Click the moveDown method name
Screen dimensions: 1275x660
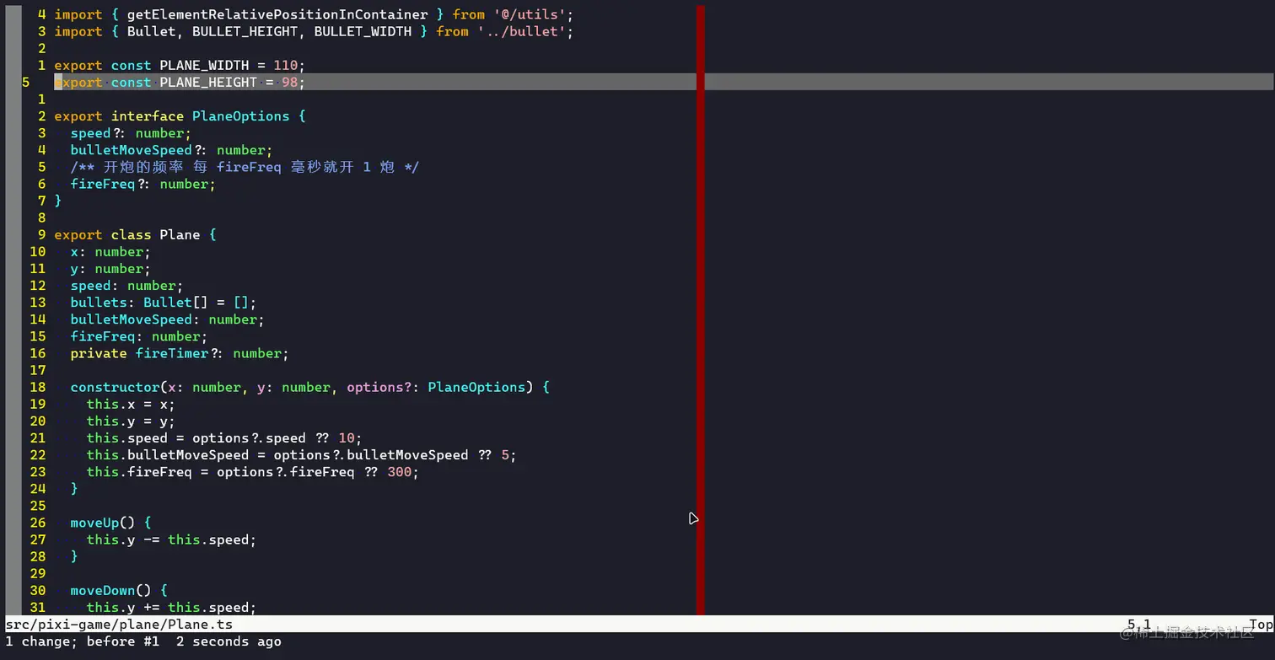[x=103, y=590]
